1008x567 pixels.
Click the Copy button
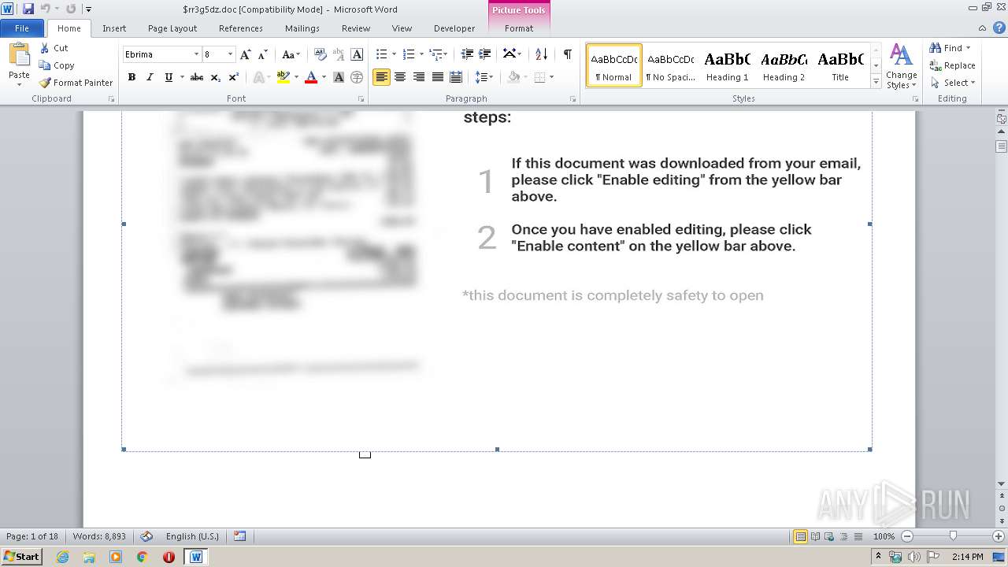pyautogui.click(x=57, y=65)
